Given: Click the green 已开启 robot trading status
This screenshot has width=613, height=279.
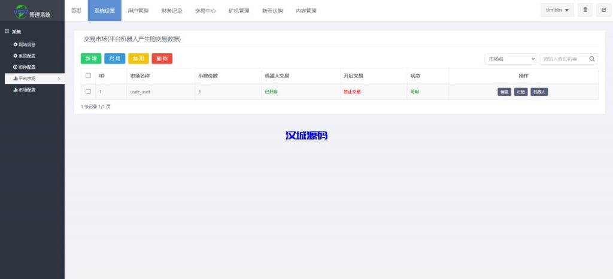Looking at the screenshot, I should [271, 92].
